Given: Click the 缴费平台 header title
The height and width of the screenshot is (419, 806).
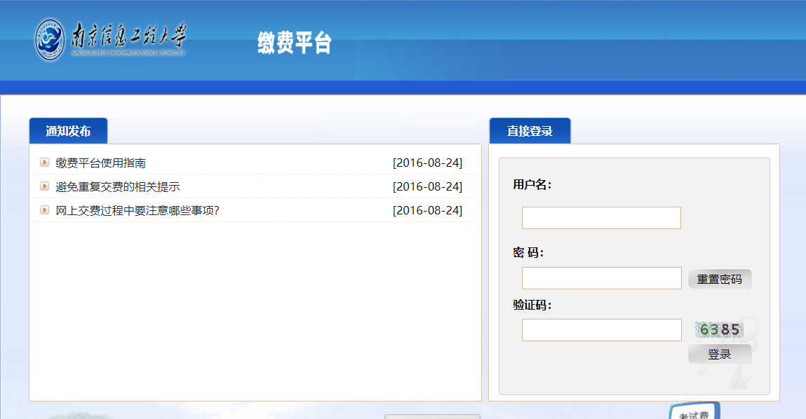Looking at the screenshot, I should 294,43.
